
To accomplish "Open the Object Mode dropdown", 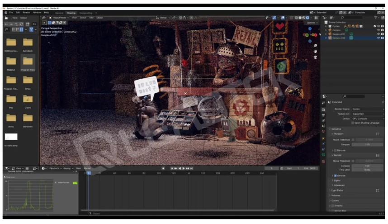I will (x=59, y=18).
